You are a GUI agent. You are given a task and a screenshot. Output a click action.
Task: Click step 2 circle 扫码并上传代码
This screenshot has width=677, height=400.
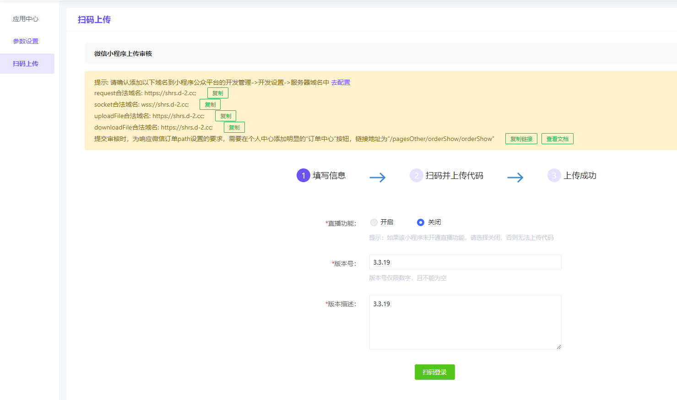(x=416, y=175)
